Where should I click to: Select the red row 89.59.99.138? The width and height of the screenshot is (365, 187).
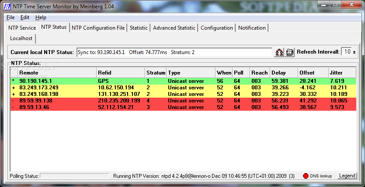point(184,101)
